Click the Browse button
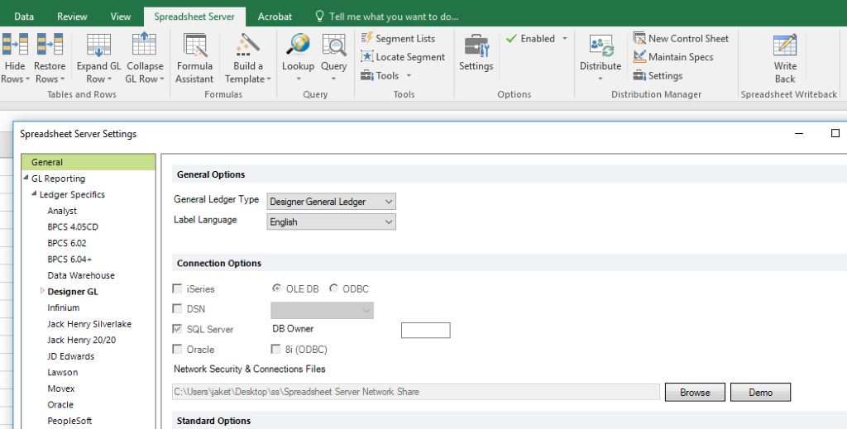Screen dimensions: 847x429 [x=695, y=393]
